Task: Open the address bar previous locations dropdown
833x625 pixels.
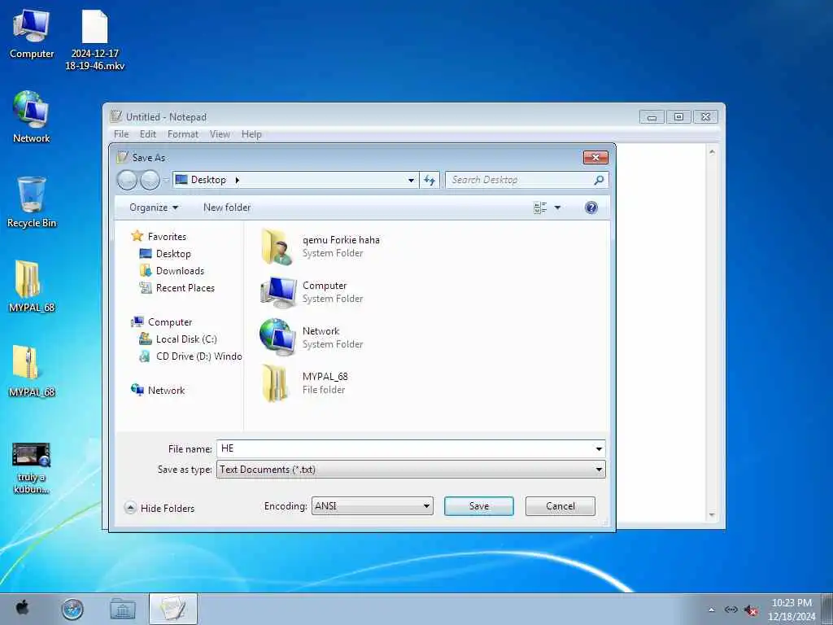Action: pos(411,180)
